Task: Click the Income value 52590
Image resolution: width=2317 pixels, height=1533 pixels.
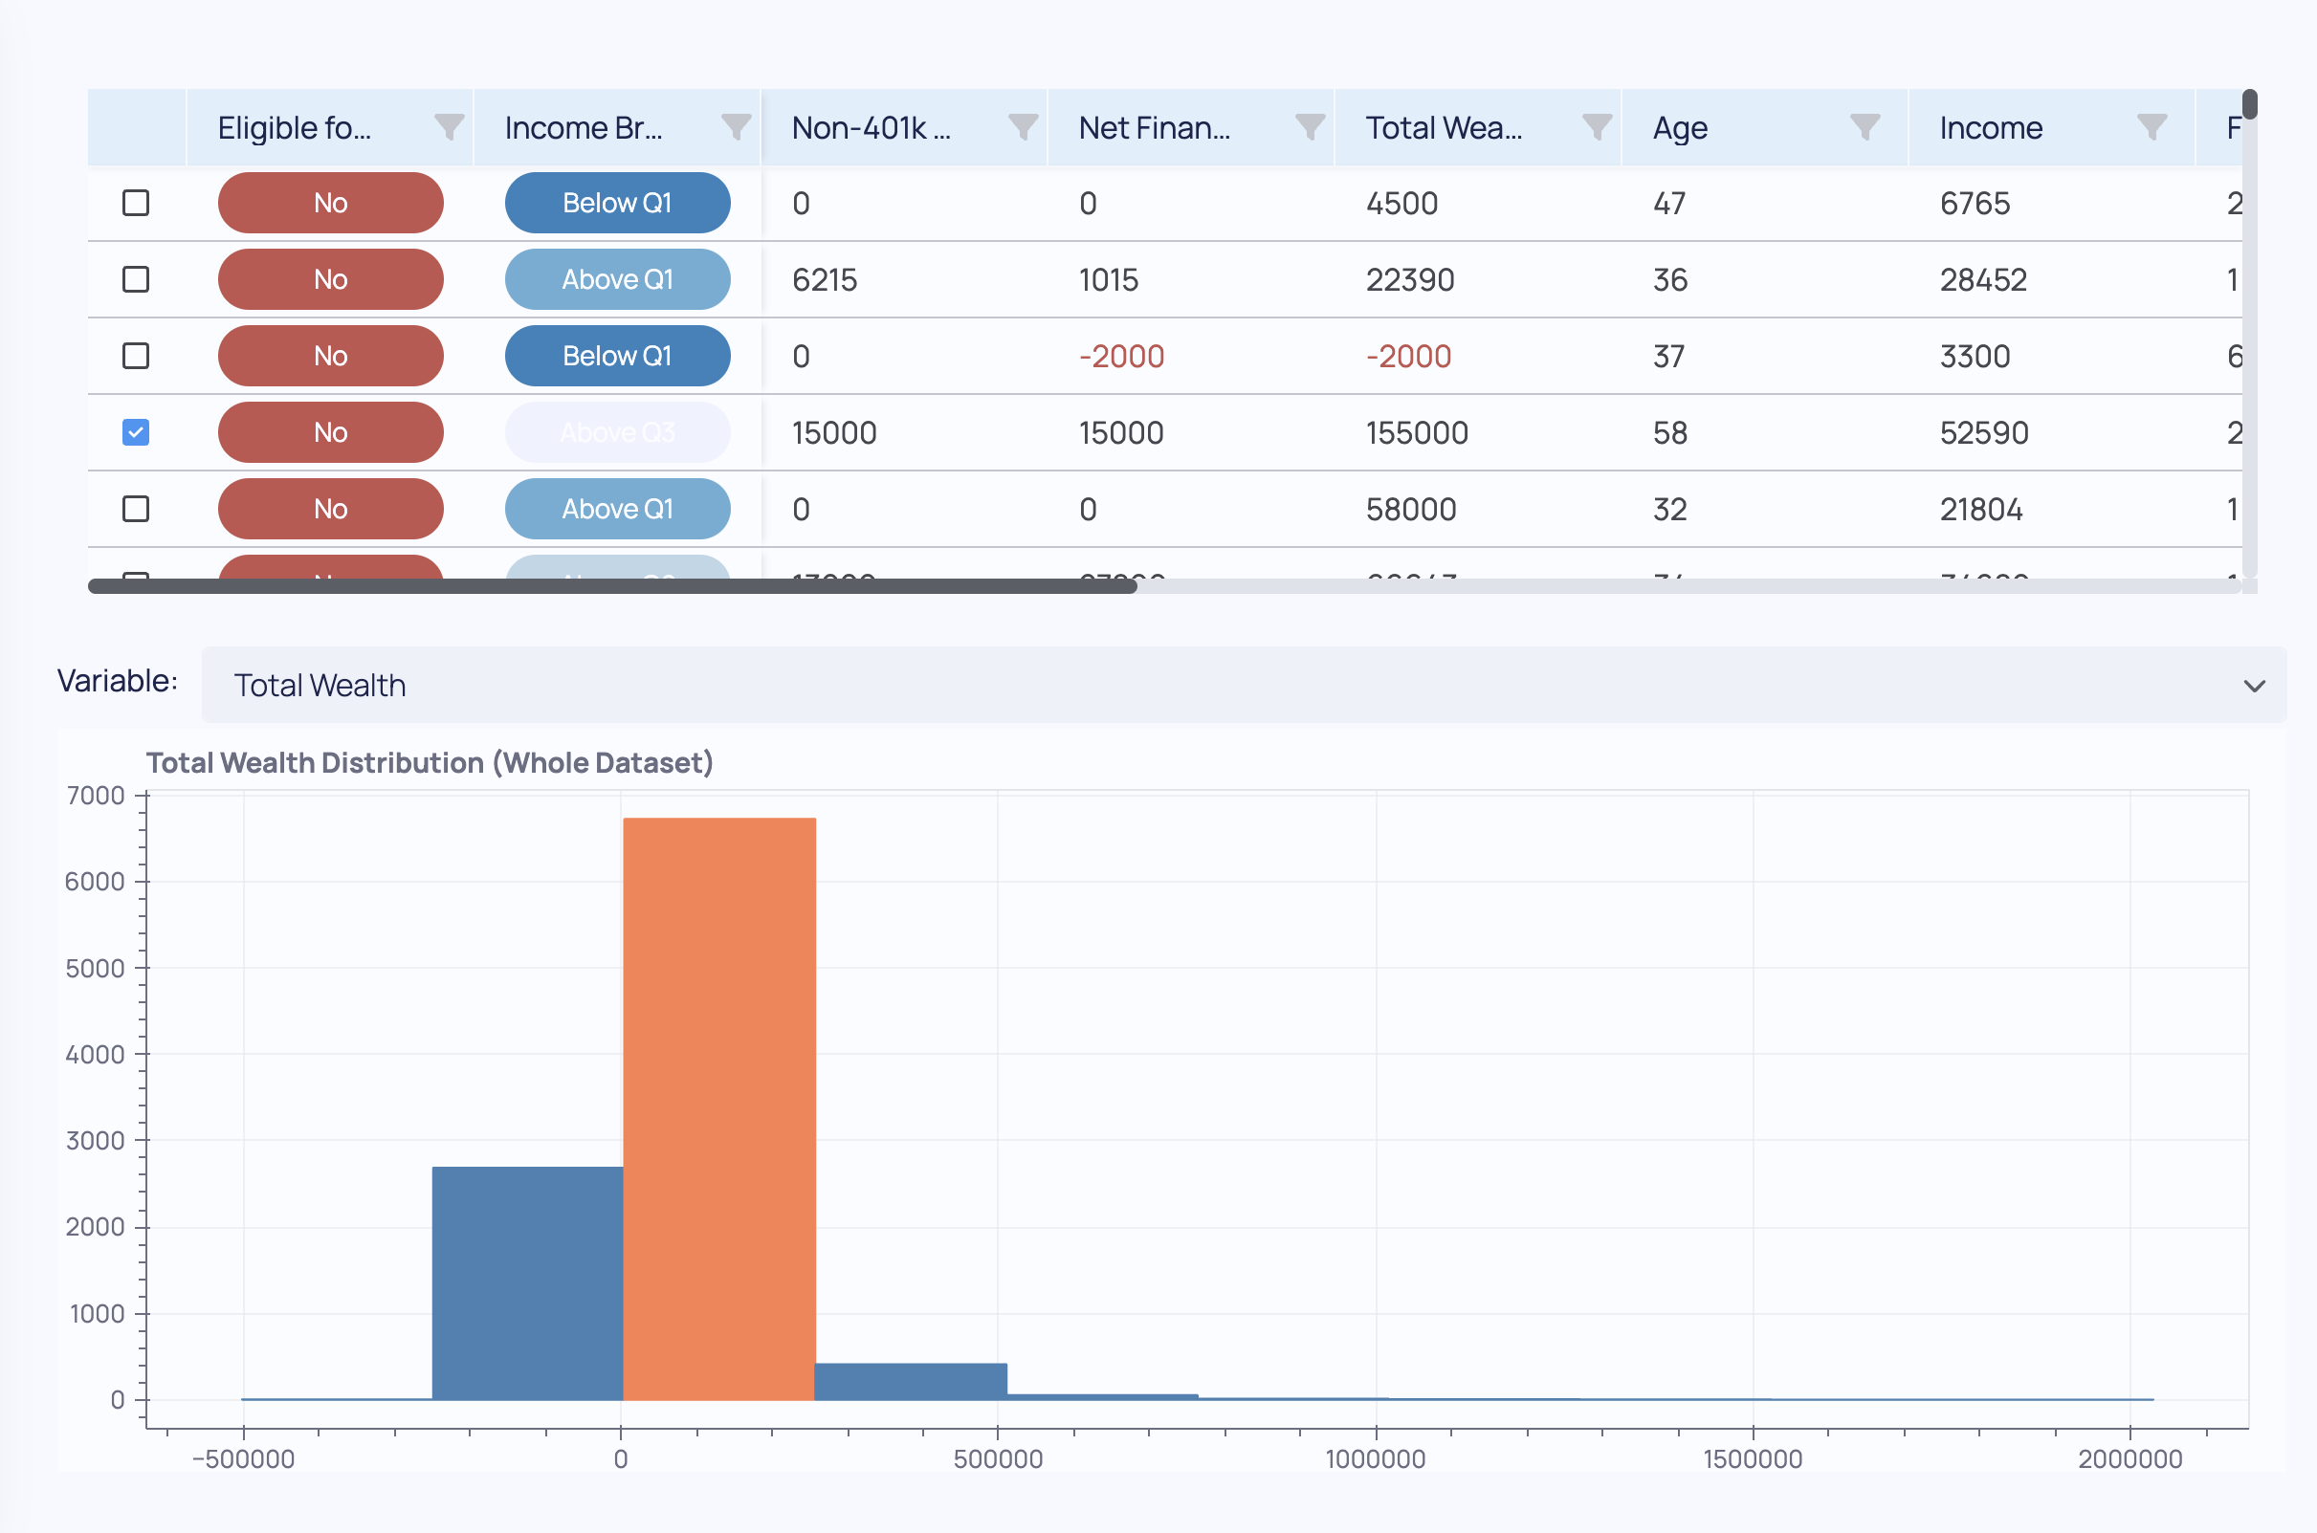Action: (x=1983, y=432)
